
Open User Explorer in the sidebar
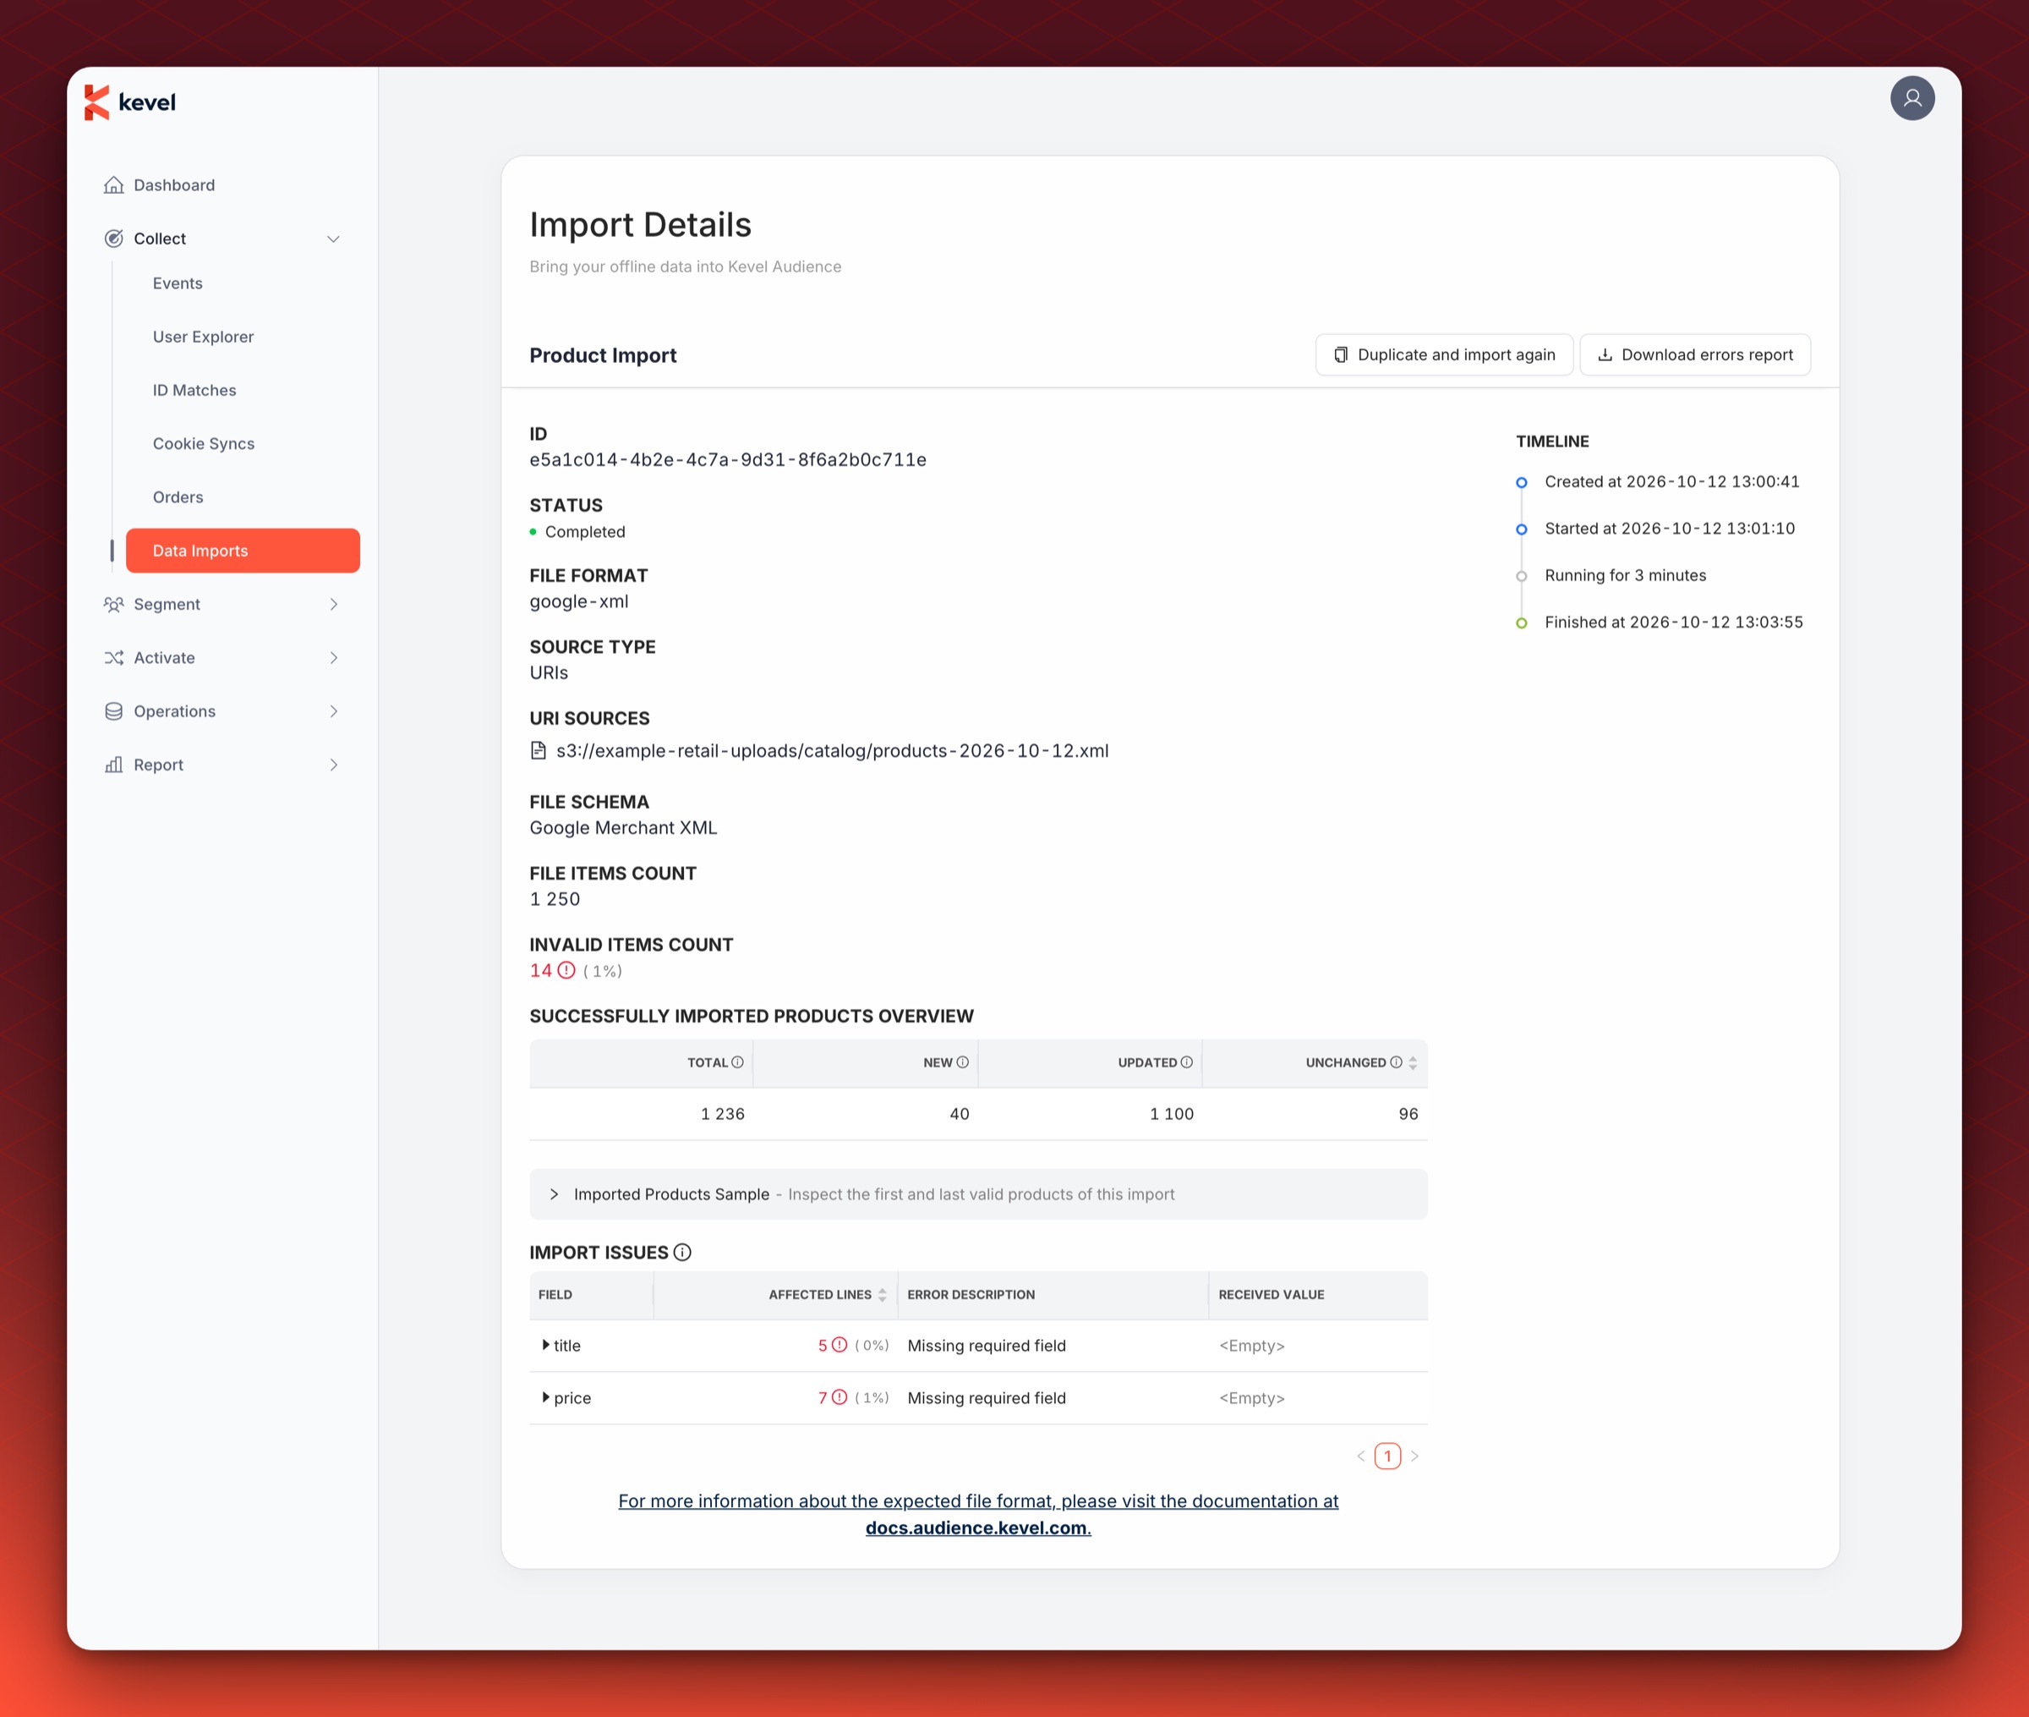coord(203,337)
